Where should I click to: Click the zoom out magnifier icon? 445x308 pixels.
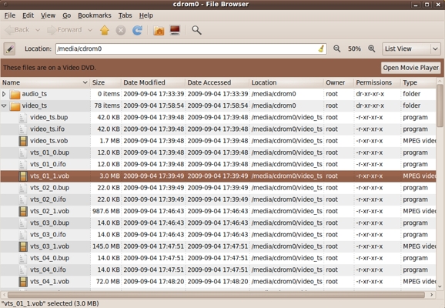(x=337, y=49)
